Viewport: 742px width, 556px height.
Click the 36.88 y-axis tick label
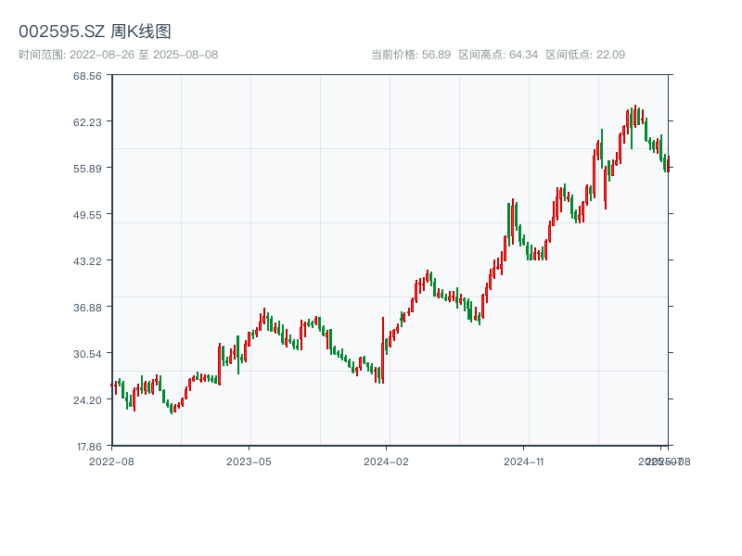click(87, 307)
